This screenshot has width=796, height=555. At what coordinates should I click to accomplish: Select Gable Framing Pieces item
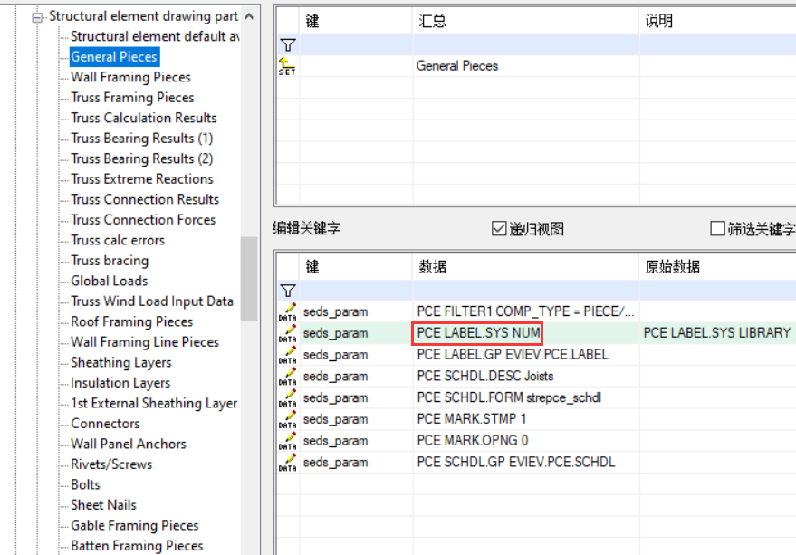click(x=135, y=525)
